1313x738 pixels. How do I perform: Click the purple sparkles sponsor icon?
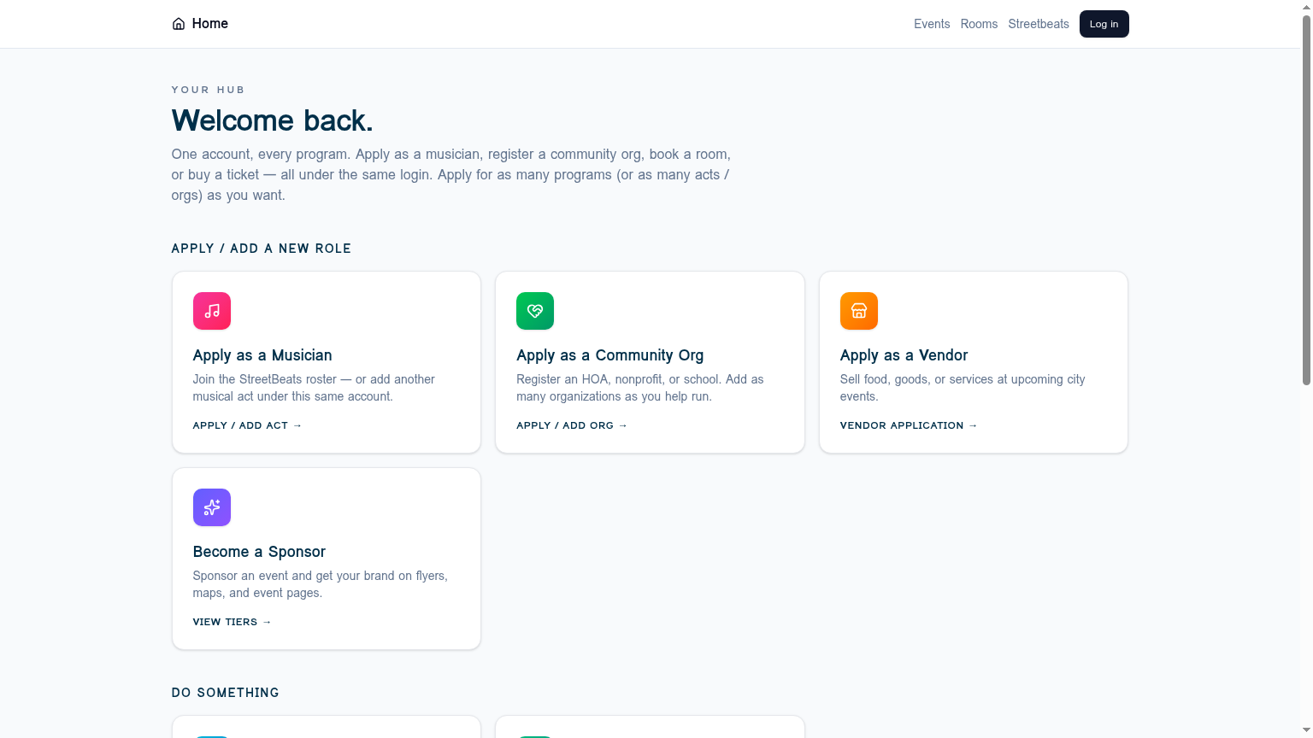click(x=212, y=507)
